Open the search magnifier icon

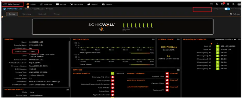234,4
